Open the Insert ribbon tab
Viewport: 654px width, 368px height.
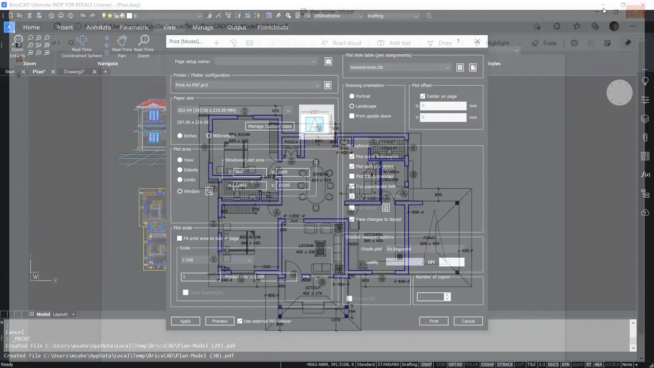65,27
